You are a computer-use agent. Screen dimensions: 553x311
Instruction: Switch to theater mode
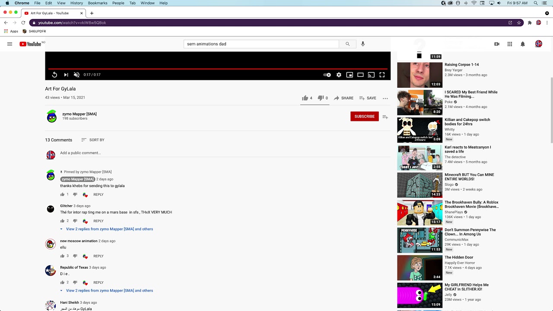tap(360, 75)
